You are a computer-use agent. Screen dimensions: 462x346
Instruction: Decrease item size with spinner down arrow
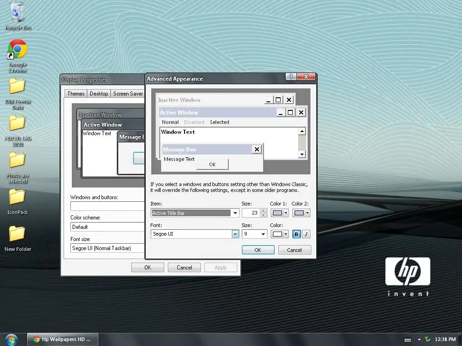(263, 215)
